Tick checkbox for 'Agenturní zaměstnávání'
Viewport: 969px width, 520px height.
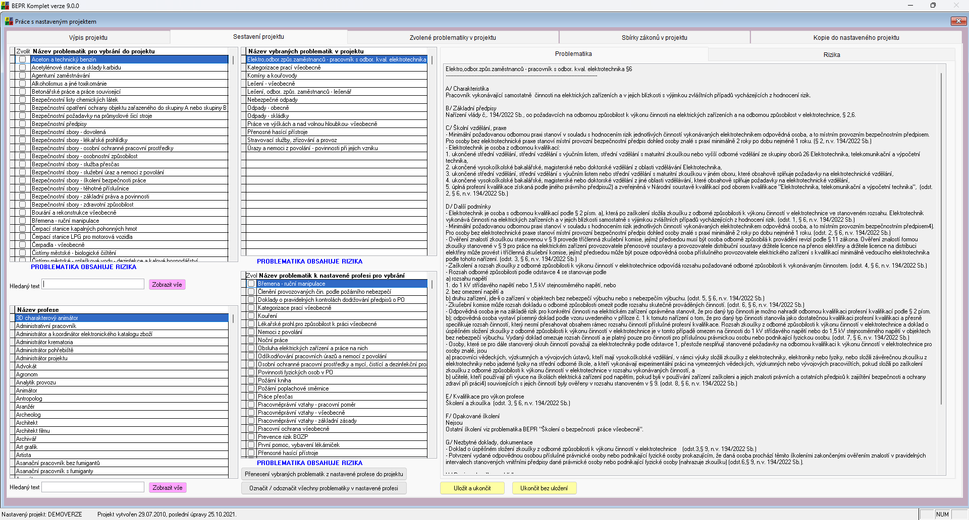(x=22, y=76)
